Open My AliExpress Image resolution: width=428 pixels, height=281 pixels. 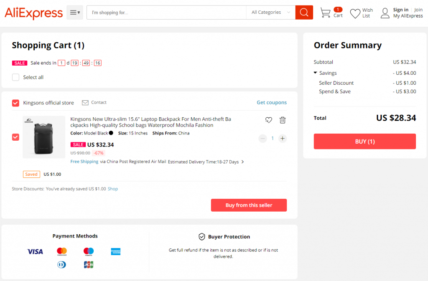[x=408, y=16]
